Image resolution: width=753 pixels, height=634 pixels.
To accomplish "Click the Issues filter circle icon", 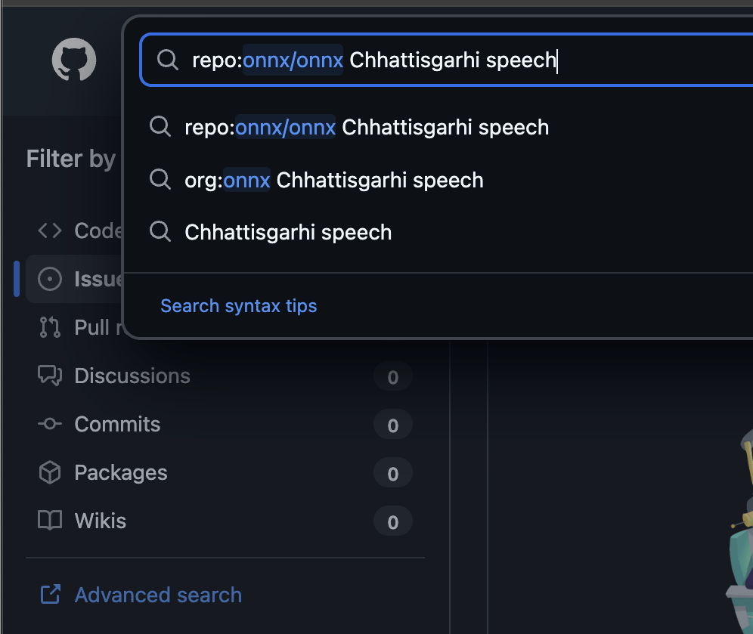I will point(50,280).
